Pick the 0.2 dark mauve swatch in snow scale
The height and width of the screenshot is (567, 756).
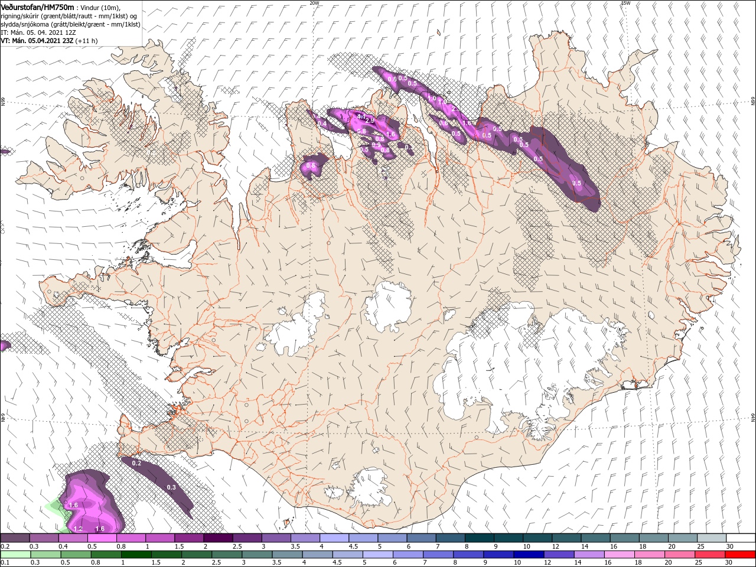point(15,538)
